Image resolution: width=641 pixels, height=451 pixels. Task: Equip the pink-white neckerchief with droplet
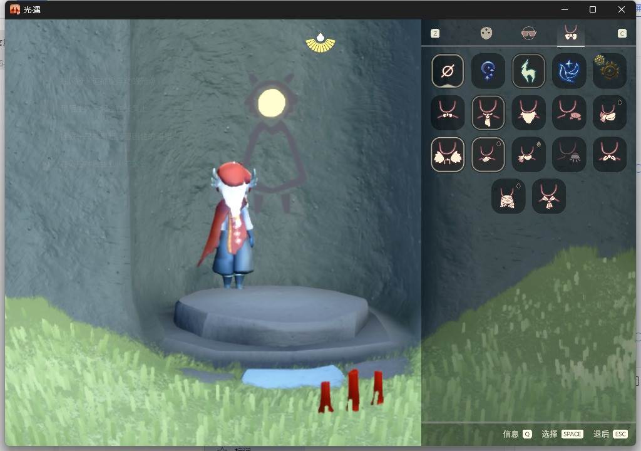pyautogui.click(x=528, y=154)
